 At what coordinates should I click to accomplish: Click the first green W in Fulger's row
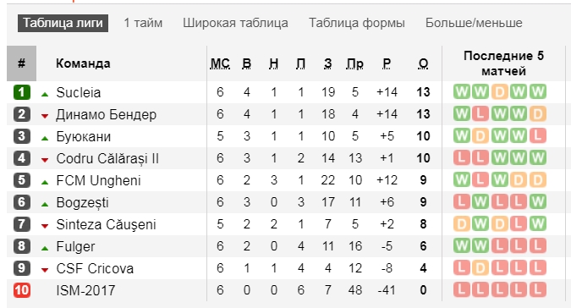tap(462, 246)
